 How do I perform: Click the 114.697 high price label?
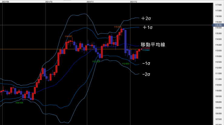tap(69, 37)
